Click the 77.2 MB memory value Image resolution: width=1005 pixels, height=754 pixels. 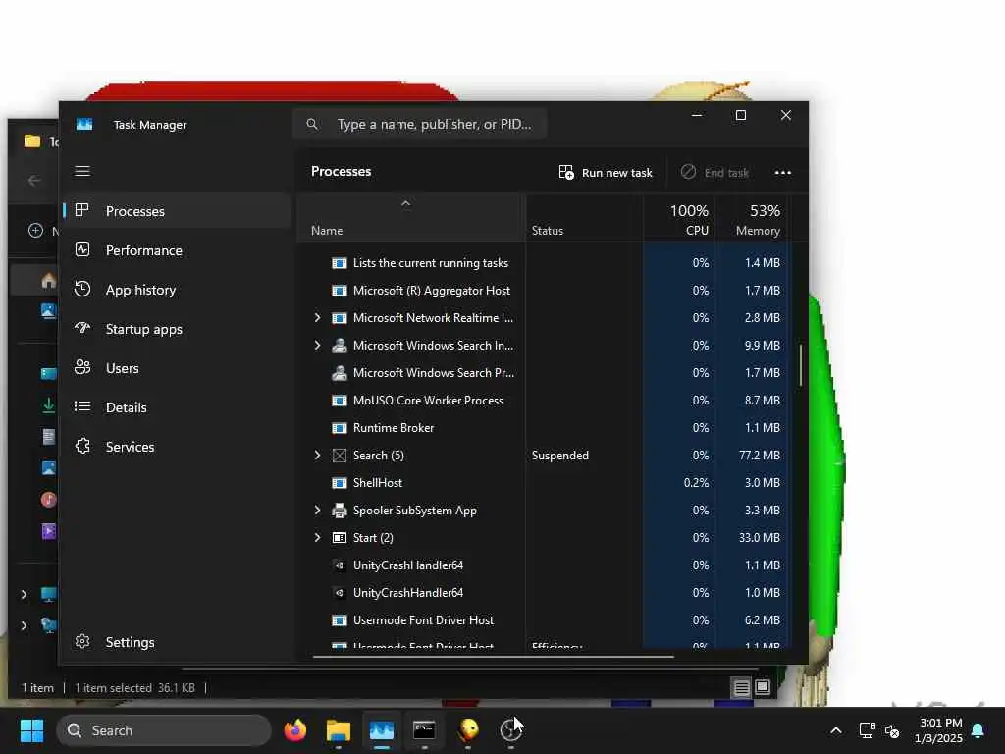(x=759, y=456)
